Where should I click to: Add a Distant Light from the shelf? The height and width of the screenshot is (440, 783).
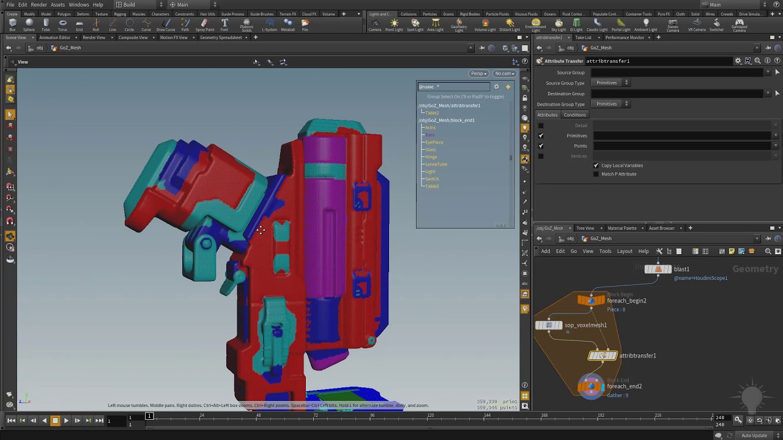(509, 24)
